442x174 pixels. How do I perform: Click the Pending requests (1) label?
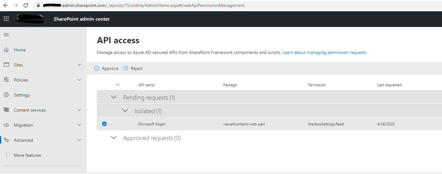tap(149, 98)
